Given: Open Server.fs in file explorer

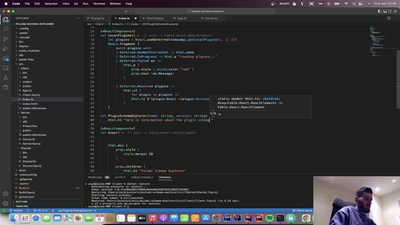Looking at the screenshot, I should 47,139.
